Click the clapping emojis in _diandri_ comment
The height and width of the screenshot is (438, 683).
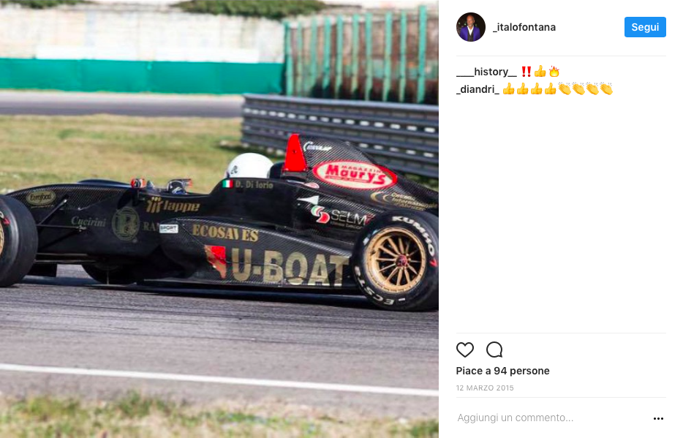coord(586,88)
